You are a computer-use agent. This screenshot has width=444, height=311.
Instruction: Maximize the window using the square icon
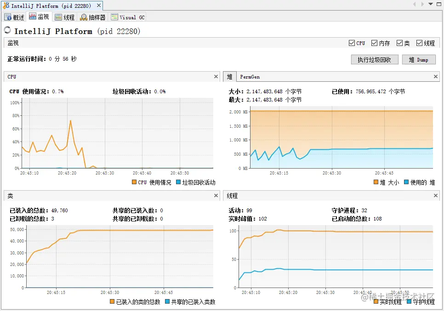click(439, 4)
